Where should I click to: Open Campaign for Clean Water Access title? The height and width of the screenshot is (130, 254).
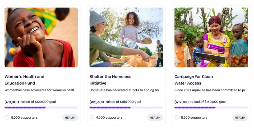(193, 80)
